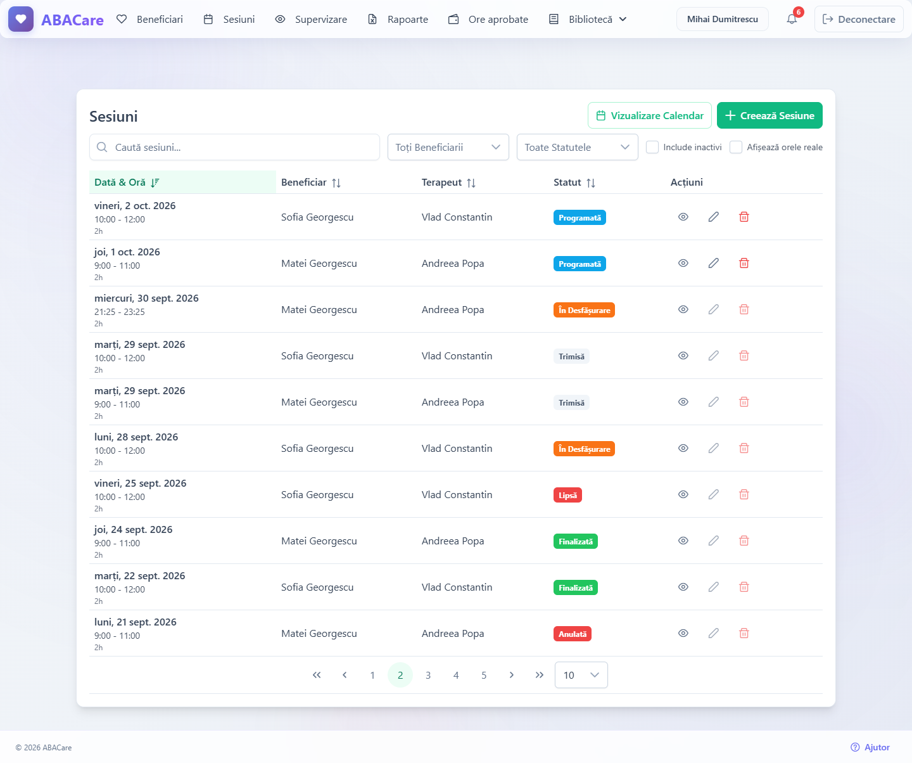Viewport: 912px width, 763px height.
Task: Open Ore aprobate in the navigation bar
Action: pos(488,19)
